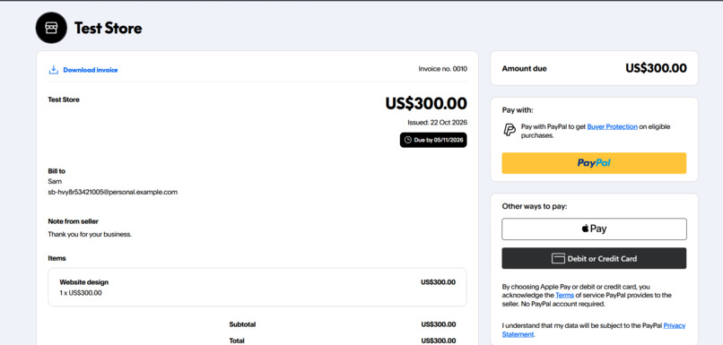Click the download invoice arrow icon
Image resolution: width=723 pixels, height=345 pixels.
click(54, 70)
